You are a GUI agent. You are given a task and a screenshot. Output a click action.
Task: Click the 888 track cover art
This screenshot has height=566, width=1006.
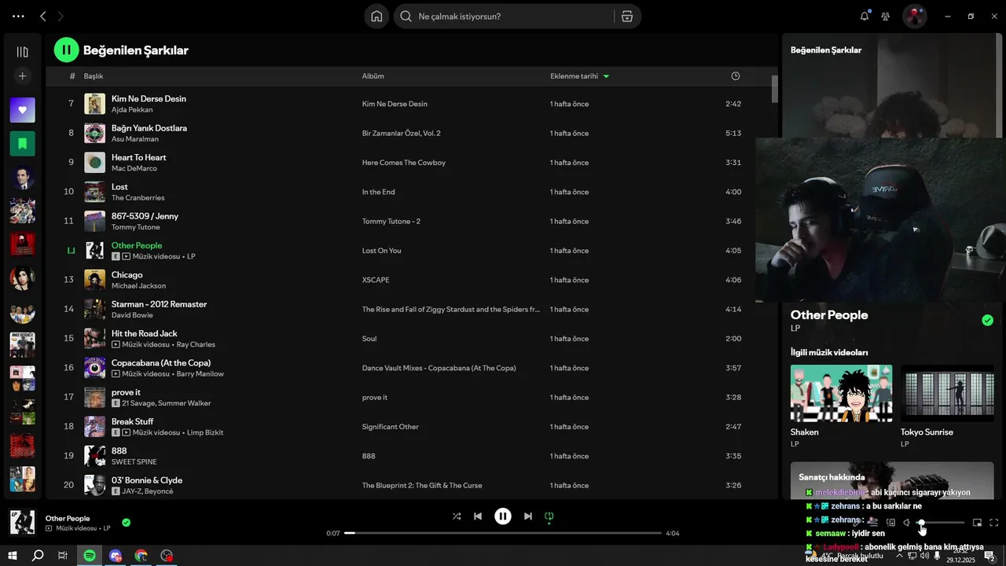coord(94,456)
